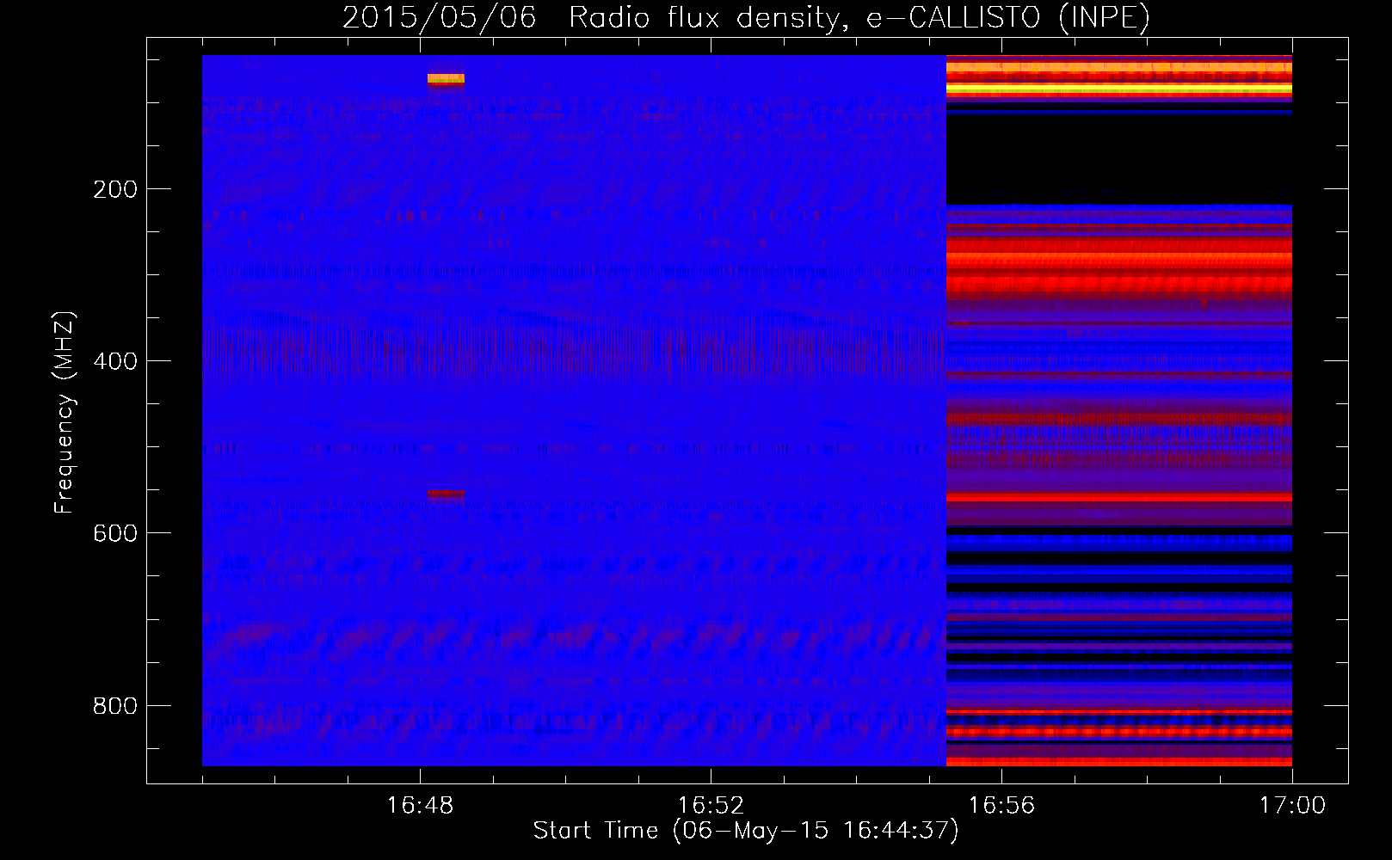Click the 17:00 time tick label
Screen dimensions: 1392x860
pyautogui.click(x=1292, y=806)
